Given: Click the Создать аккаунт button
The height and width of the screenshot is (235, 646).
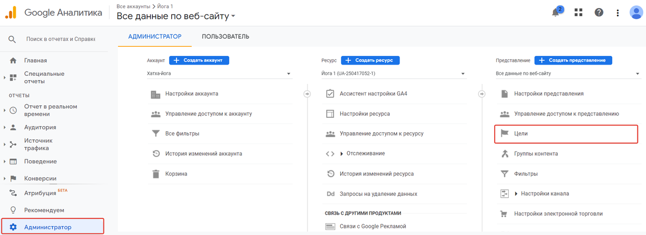Looking at the screenshot, I should click(199, 60).
